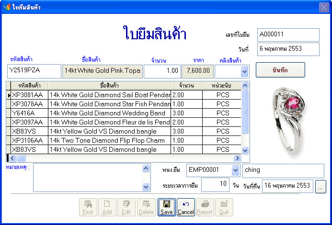The image size is (332, 225).
Task: Cancel changes via the Cancel icon
Action: coord(186,207)
